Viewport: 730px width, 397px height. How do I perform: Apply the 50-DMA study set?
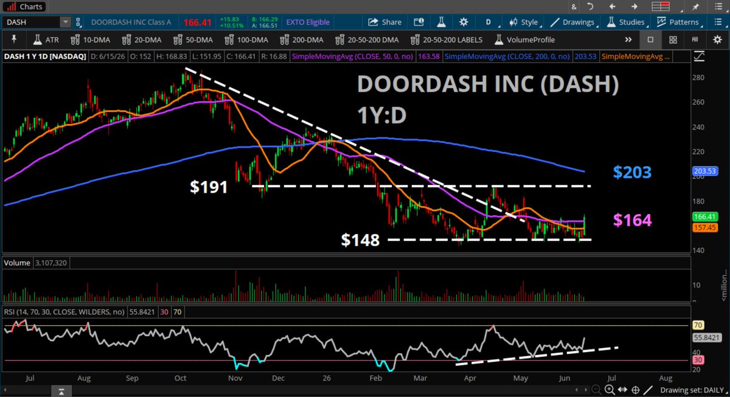point(194,40)
